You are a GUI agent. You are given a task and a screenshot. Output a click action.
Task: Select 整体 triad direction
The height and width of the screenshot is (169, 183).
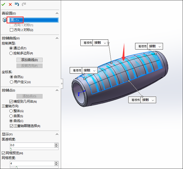[x=11, y=111]
